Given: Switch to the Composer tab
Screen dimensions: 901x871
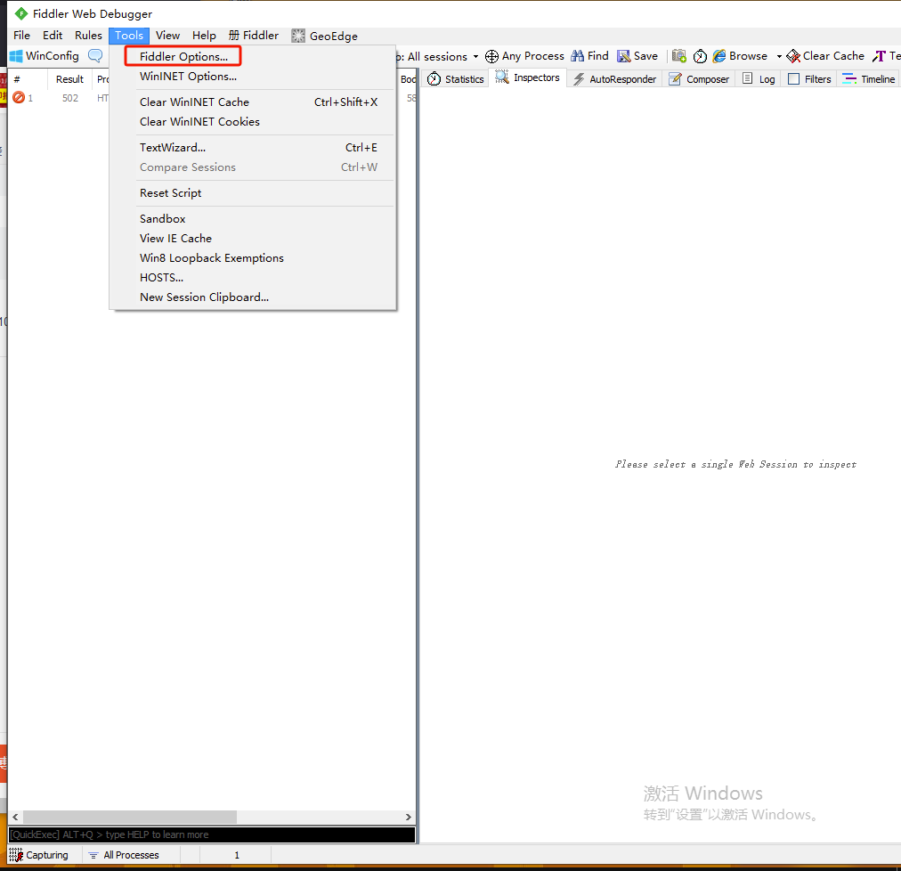Looking at the screenshot, I should [699, 78].
